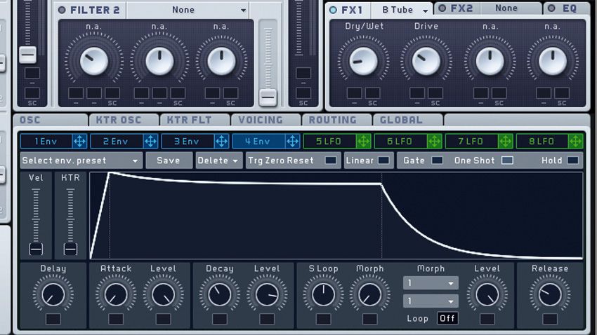The width and height of the screenshot is (597, 335).
Task: Click the Loop Off button
Action: tap(447, 318)
